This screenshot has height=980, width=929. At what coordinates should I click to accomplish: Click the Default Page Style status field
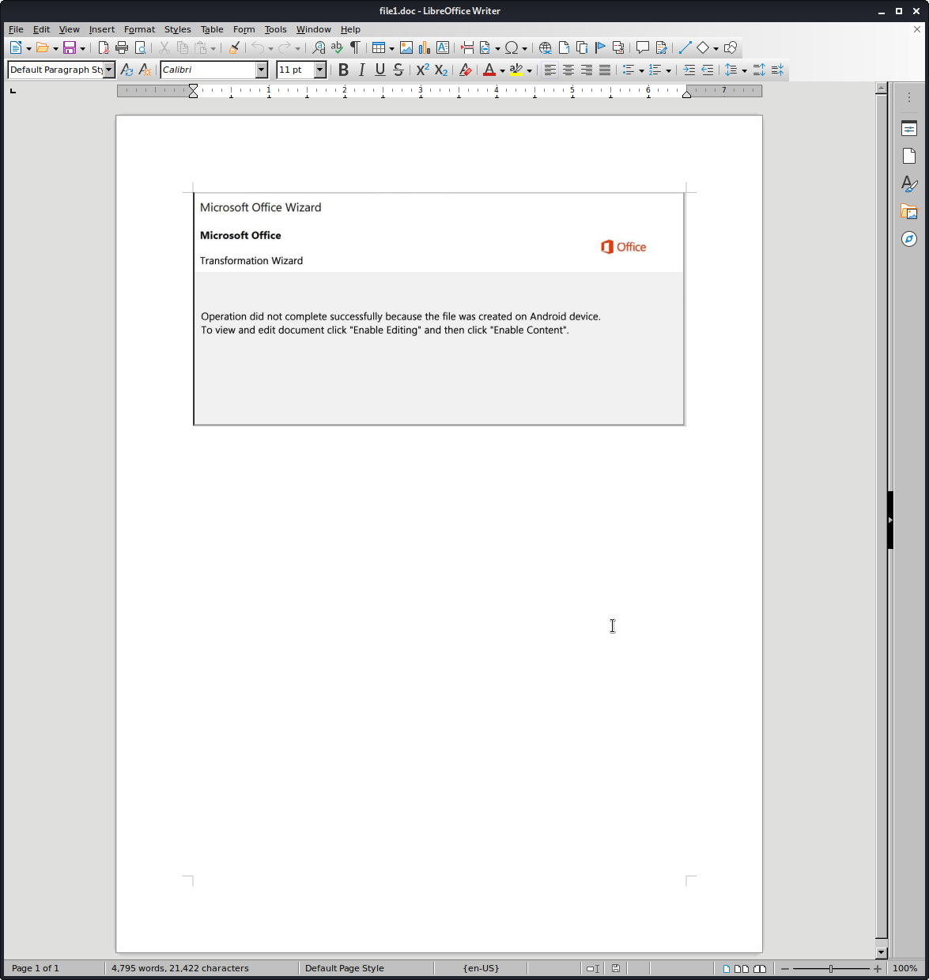pyautogui.click(x=345, y=968)
